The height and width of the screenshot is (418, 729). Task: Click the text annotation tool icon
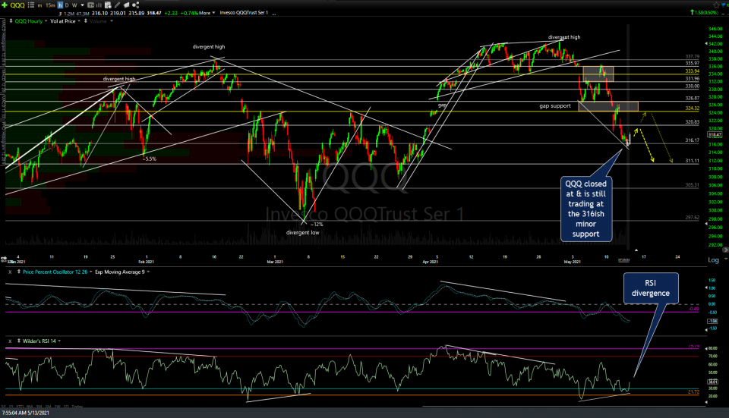90,5
